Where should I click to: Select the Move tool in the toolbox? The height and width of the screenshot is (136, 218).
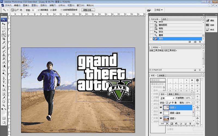tap(4, 24)
